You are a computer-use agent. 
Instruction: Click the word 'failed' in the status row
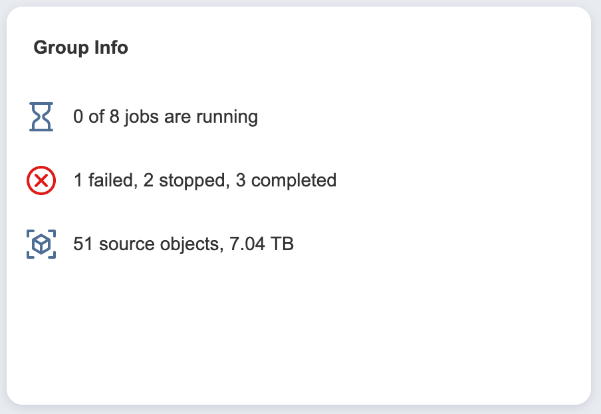113,180
